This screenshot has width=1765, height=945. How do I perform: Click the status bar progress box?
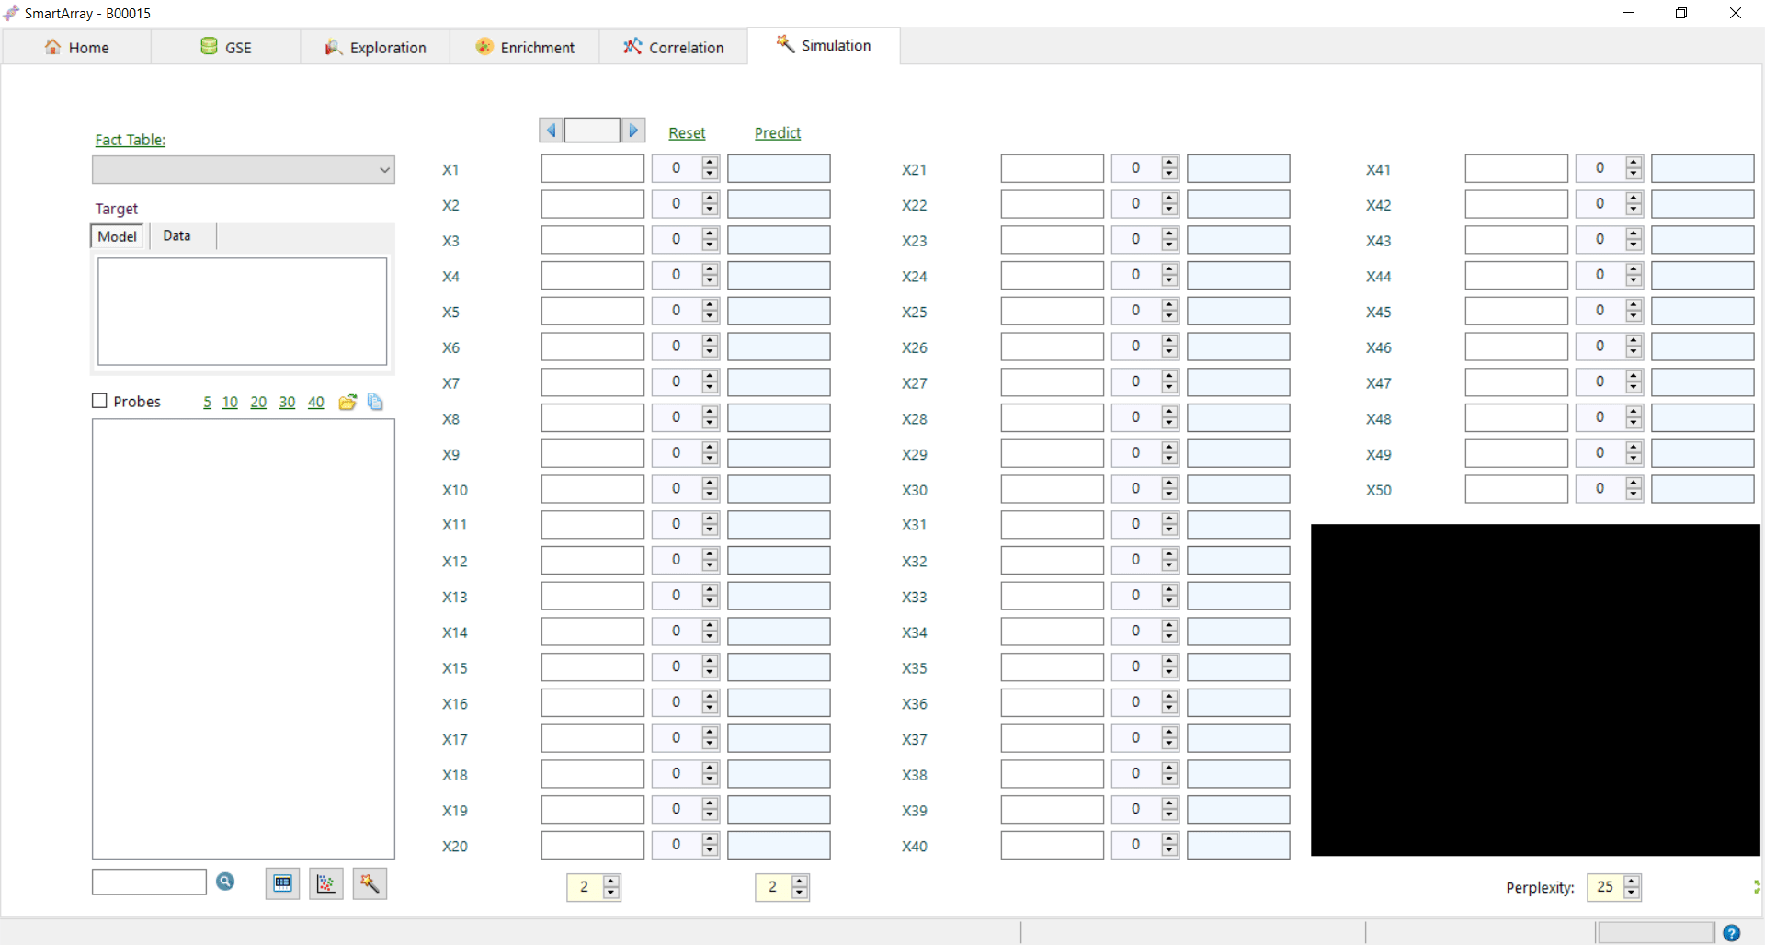pos(1655,933)
